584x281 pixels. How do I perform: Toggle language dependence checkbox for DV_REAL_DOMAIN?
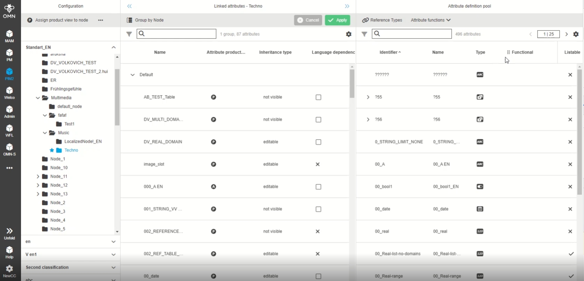pos(318,142)
